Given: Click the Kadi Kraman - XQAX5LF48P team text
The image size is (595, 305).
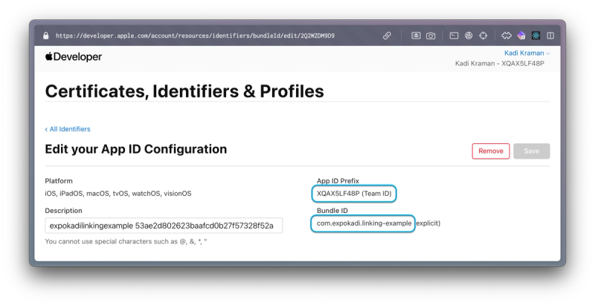Looking at the screenshot, I should click(x=499, y=64).
